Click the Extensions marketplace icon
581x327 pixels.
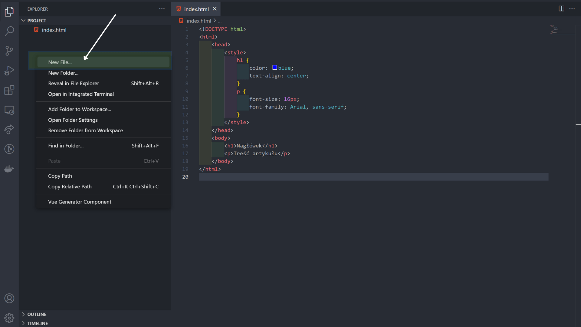pos(10,90)
